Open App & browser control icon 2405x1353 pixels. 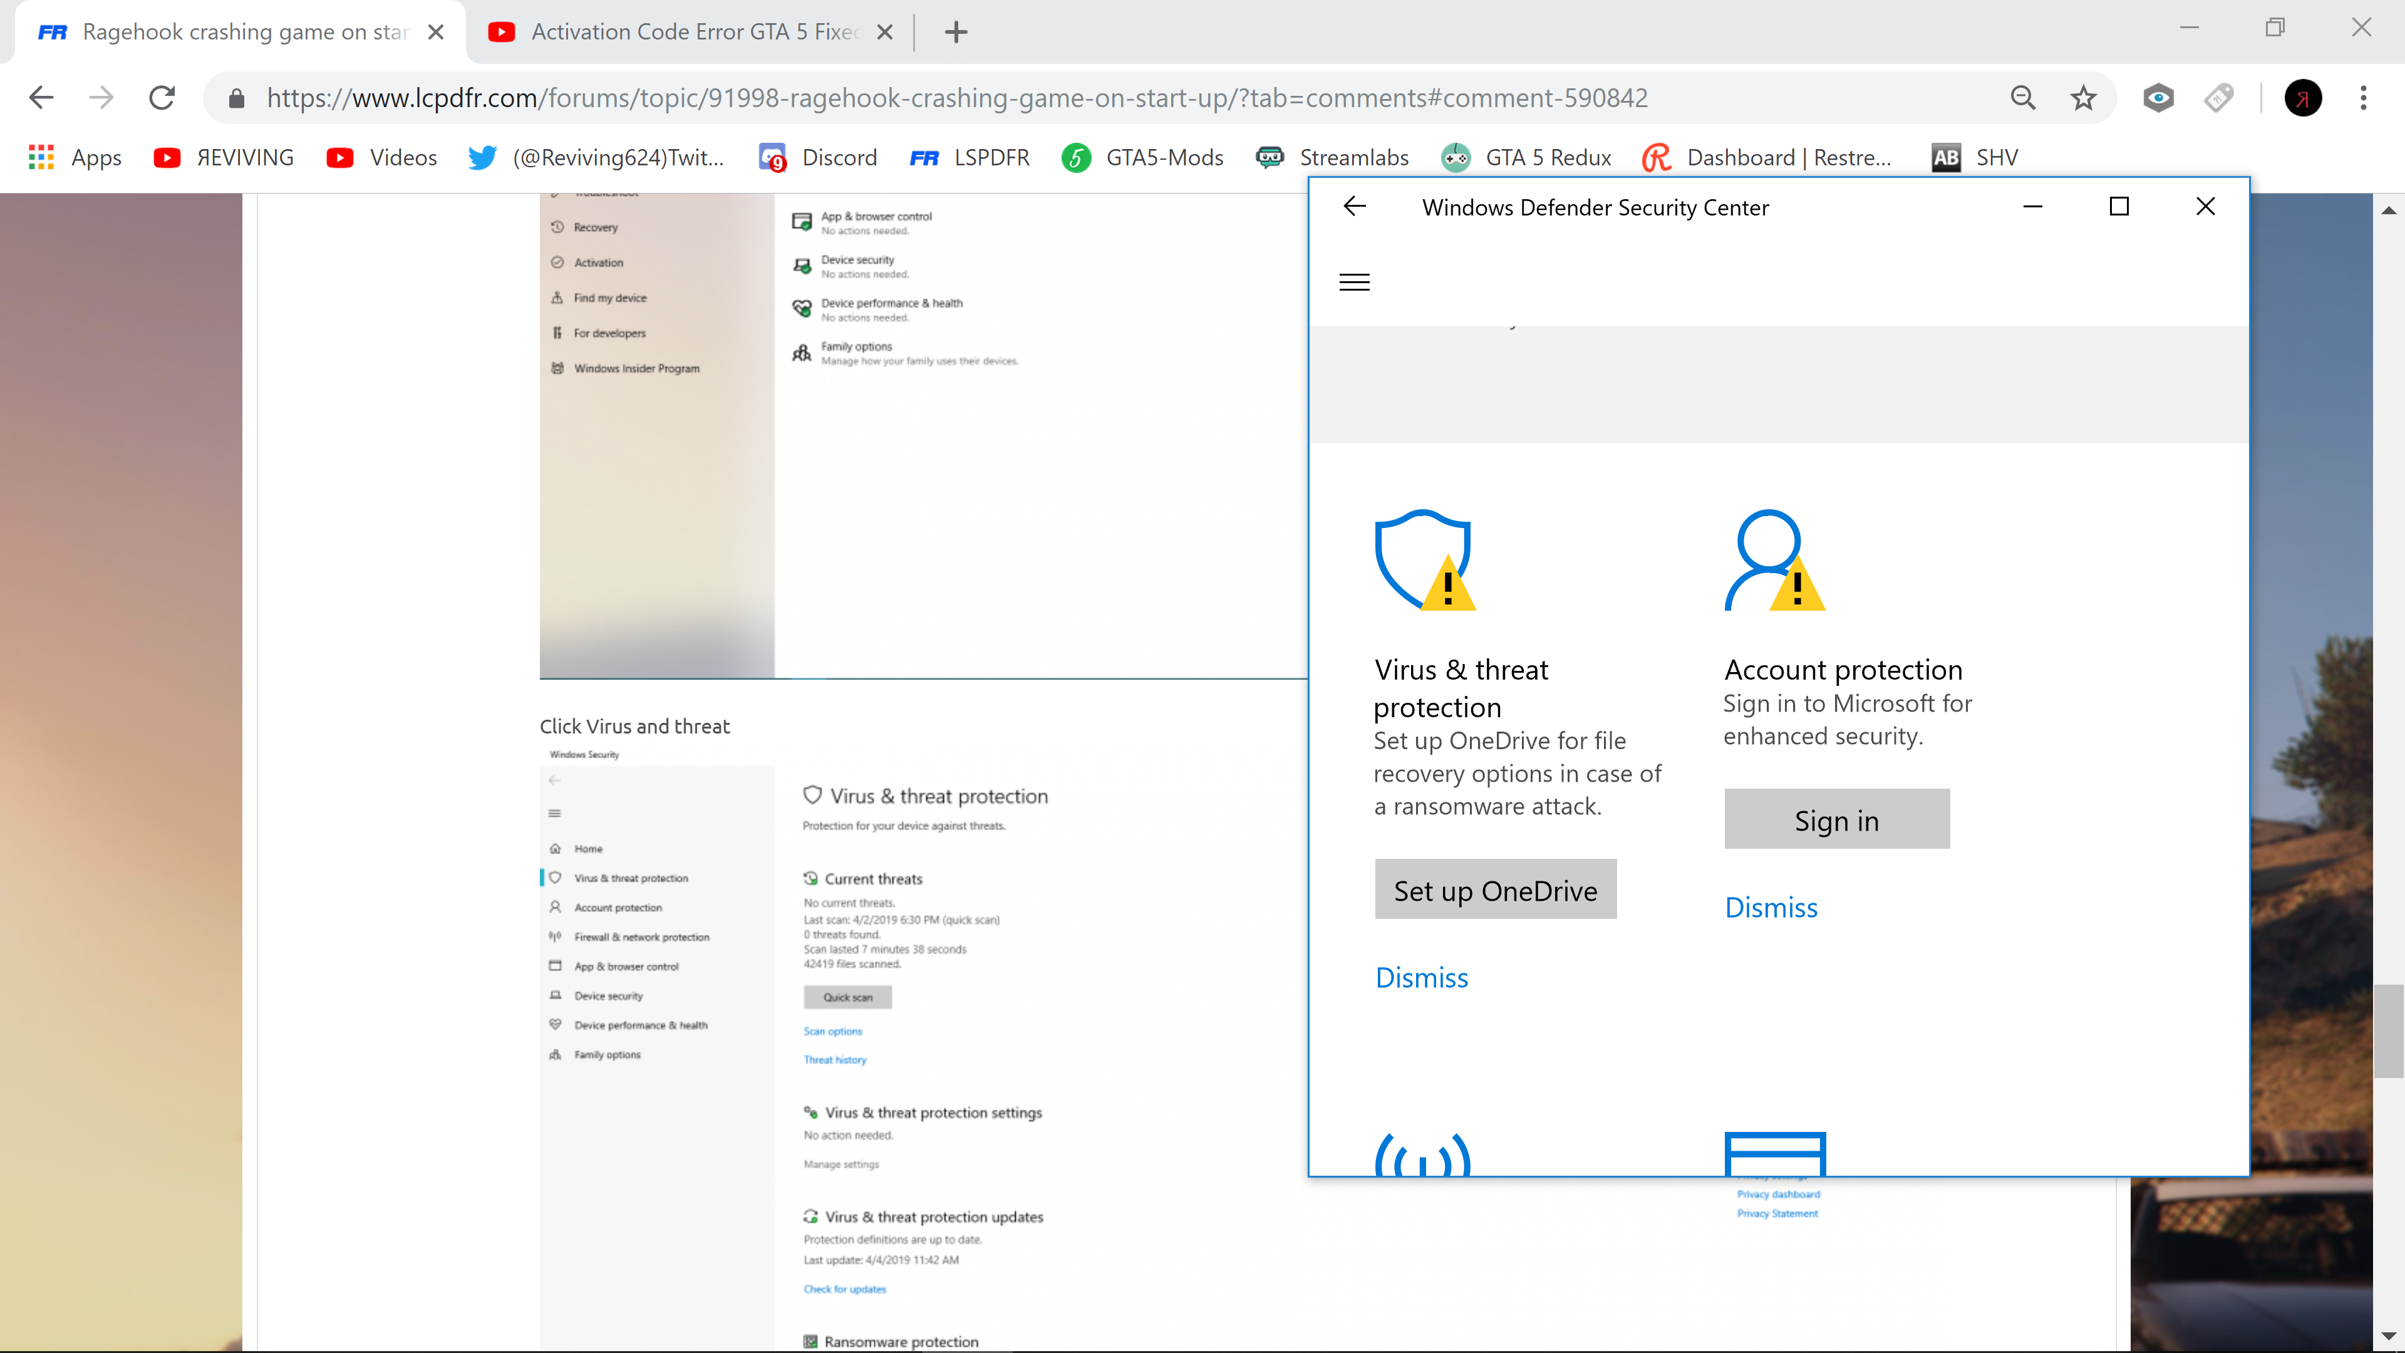point(1774,1155)
